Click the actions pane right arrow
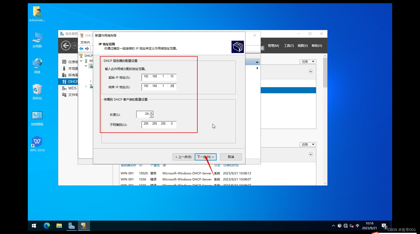This screenshot has width=420, height=234. 257,68
